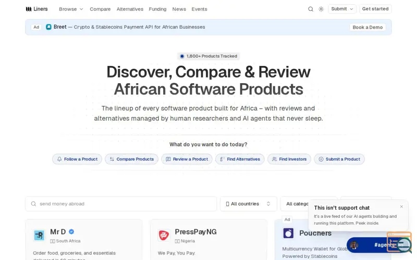417x260 pixels.
Task: Open the Alternatives nav item
Action: click(x=130, y=9)
